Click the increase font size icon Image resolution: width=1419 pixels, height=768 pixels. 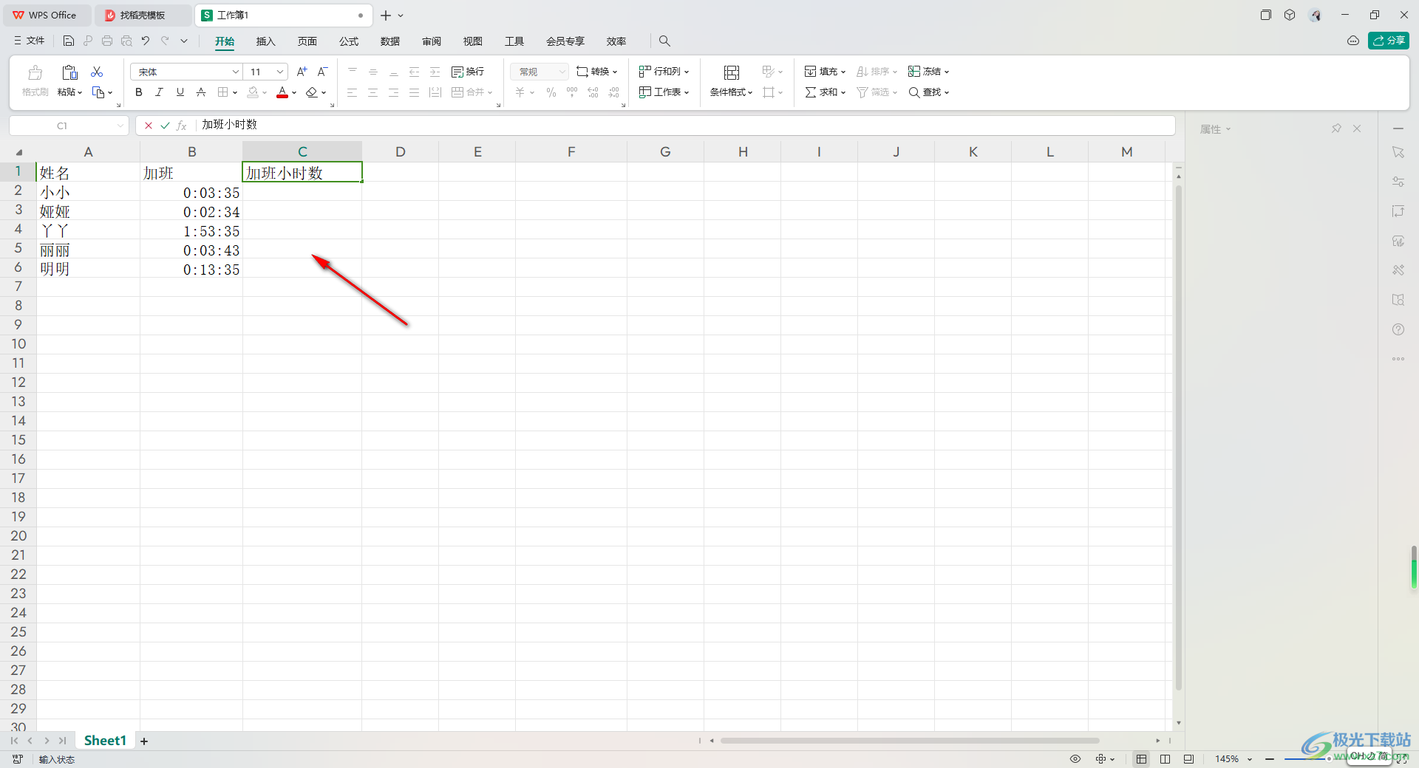coord(302,72)
